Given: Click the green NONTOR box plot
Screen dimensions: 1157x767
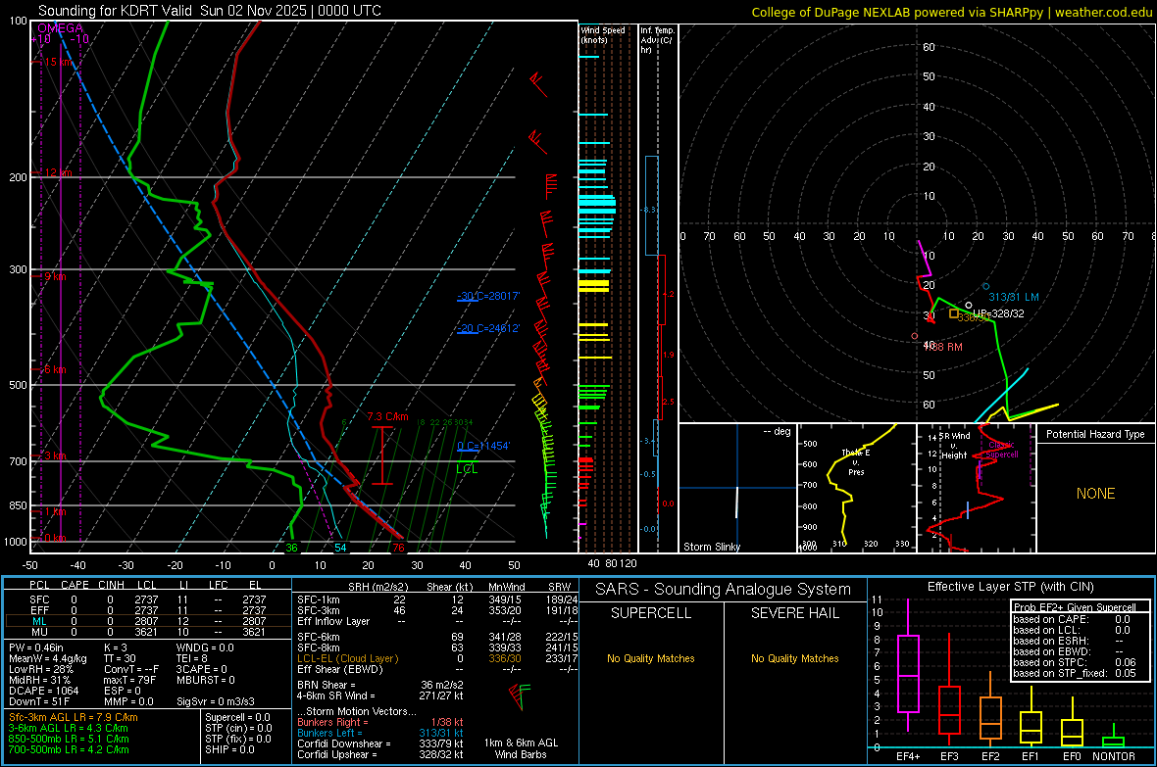Looking at the screenshot, I should pyautogui.click(x=1113, y=736).
